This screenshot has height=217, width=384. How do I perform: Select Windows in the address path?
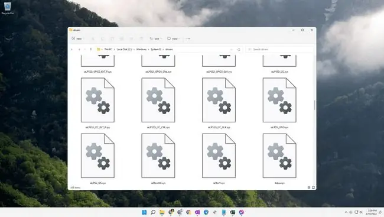[x=141, y=50]
